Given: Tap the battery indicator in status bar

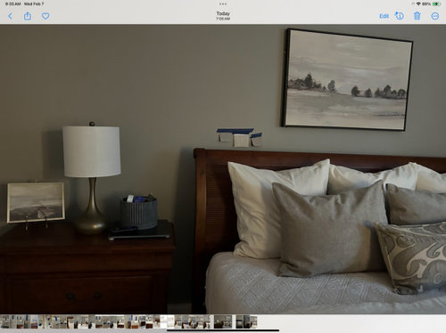Looking at the screenshot, I should (436, 4).
